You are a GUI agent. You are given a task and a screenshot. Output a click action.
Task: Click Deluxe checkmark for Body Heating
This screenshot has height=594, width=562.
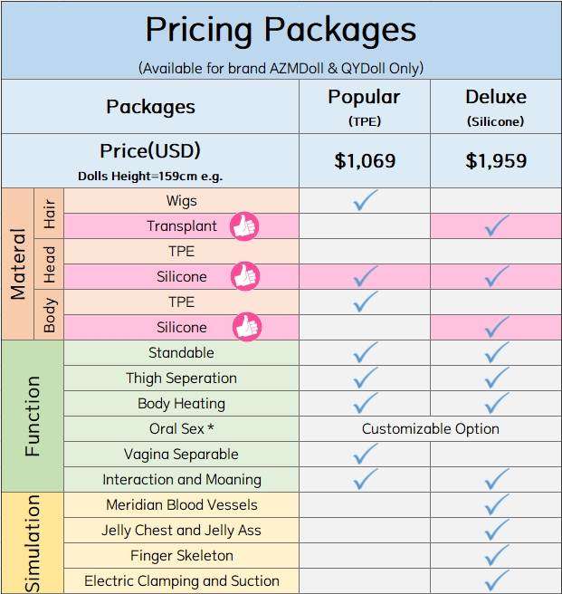496,404
